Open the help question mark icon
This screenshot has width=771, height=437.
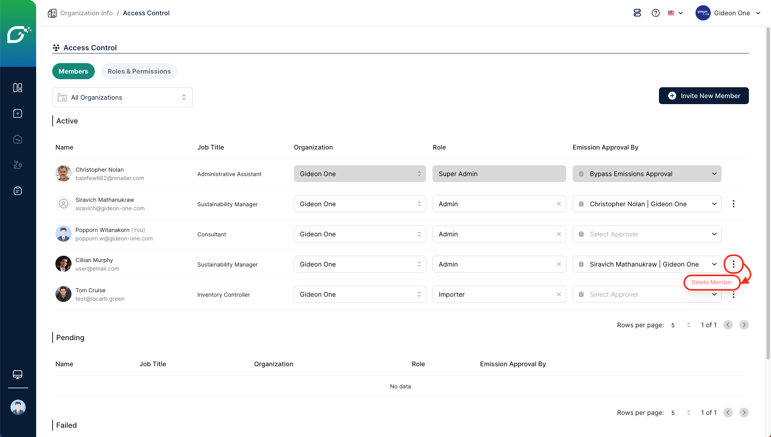pyautogui.click(x=656, y=13)
